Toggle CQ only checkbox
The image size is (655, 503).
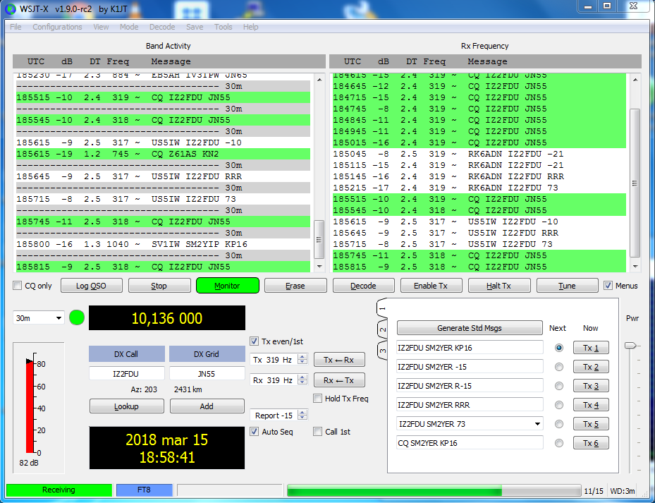coord(17,286)
